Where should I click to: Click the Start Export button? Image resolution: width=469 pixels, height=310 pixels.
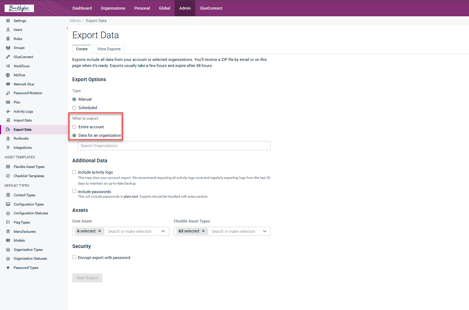87,278
